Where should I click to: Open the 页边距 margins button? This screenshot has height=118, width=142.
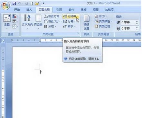tap(38, 22)
